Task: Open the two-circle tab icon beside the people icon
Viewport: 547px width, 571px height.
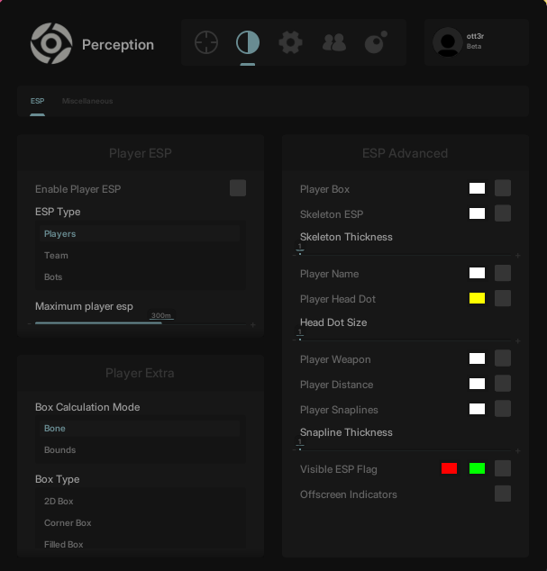Action: click(376, 42)
